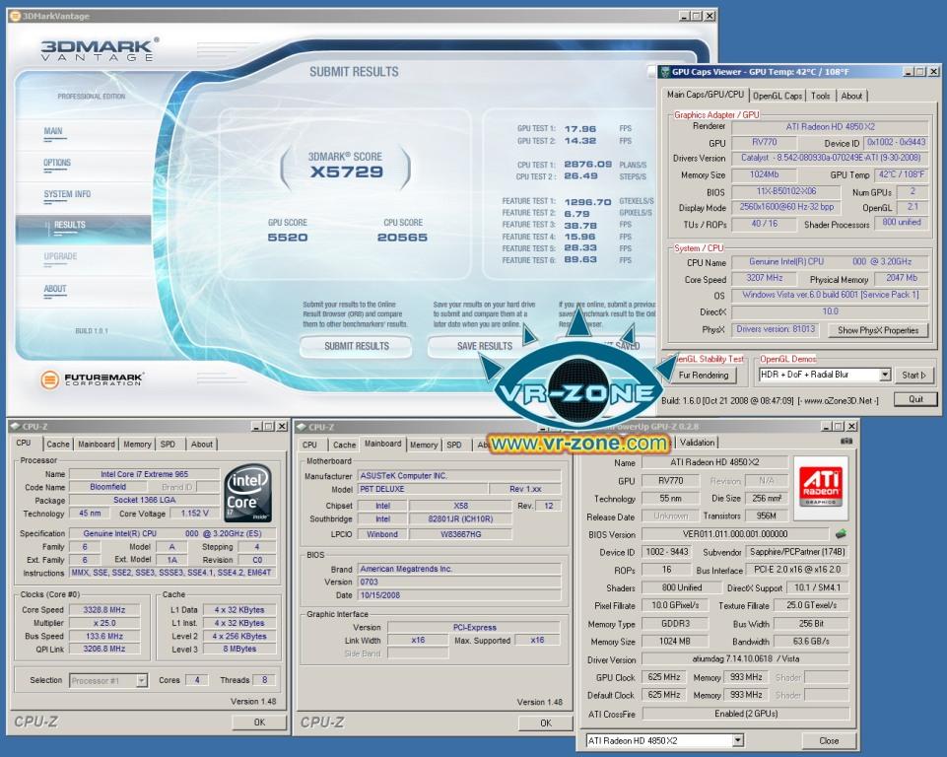Open the OpenGL Demos dropdown list
Screen dimensions: 947x757
[885, 375]
